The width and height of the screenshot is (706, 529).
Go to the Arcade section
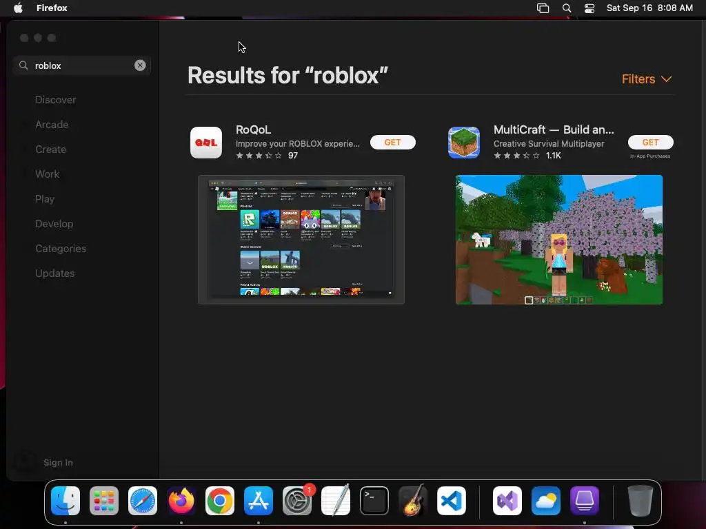tap(52, 125)
